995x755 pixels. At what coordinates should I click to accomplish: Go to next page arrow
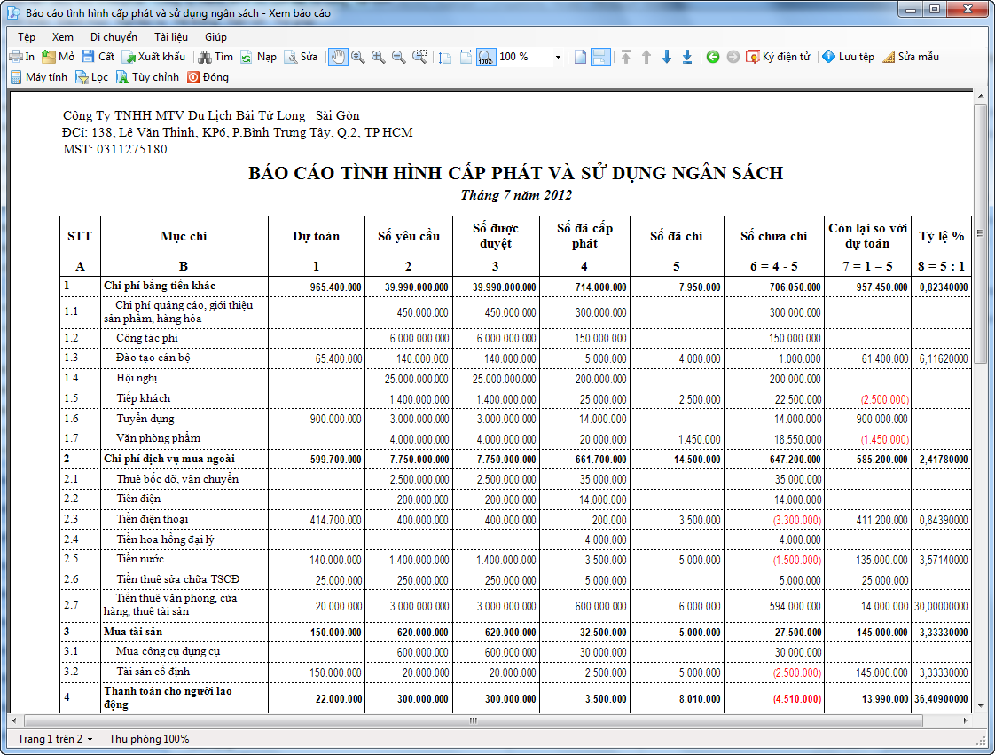click(x=666, y=57)
